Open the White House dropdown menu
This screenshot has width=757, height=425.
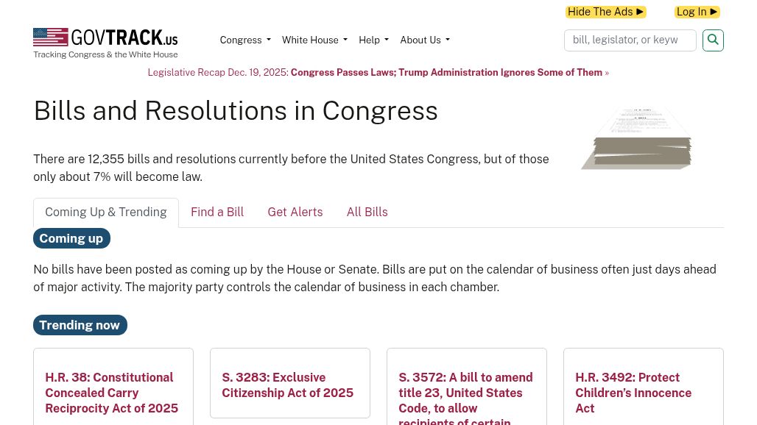point(314,40)
